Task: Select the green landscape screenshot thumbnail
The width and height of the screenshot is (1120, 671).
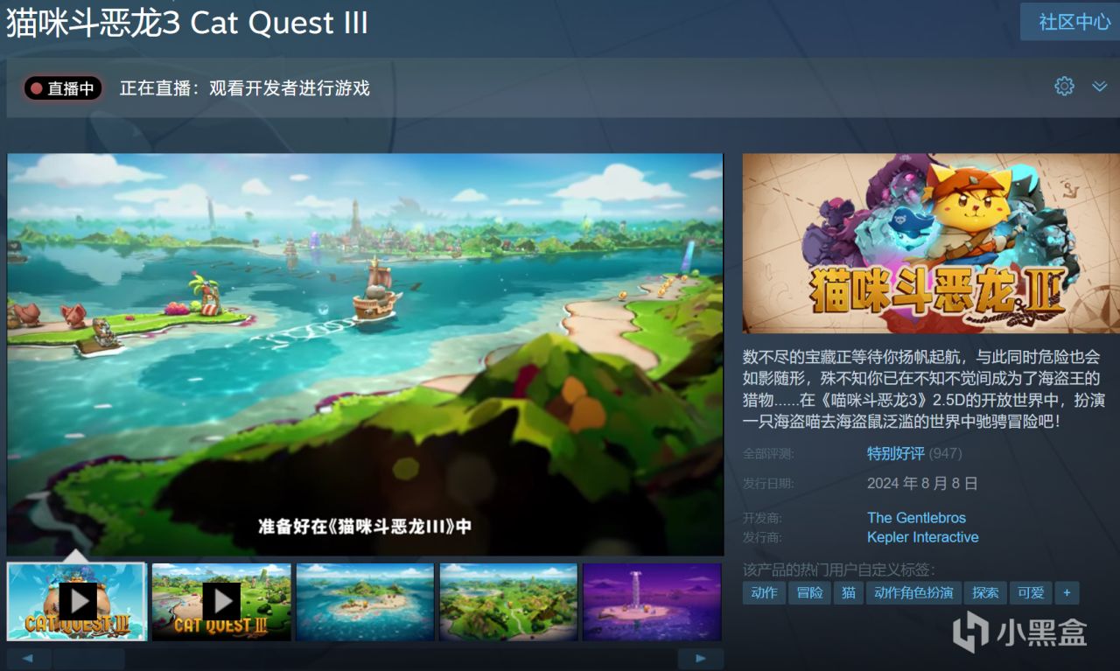Action: pos(508,602)
